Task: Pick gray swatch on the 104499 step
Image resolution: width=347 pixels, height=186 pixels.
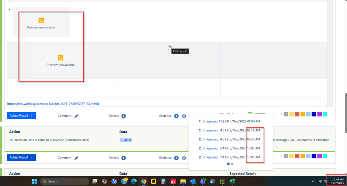Action: [x=286, y=156]
